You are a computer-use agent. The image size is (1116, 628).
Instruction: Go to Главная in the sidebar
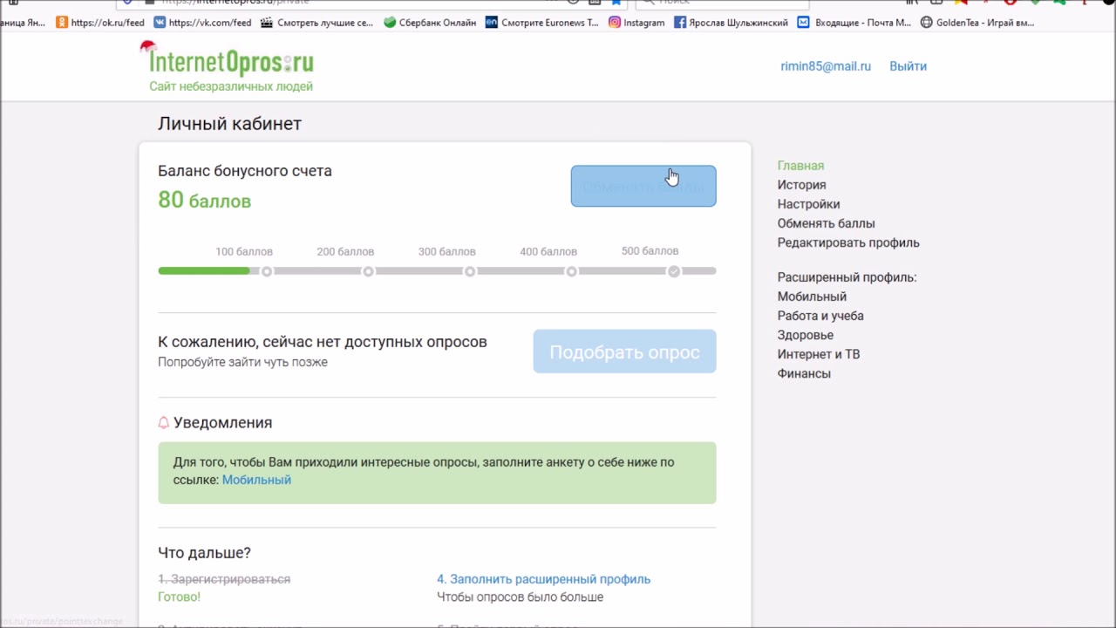point(800,166)
